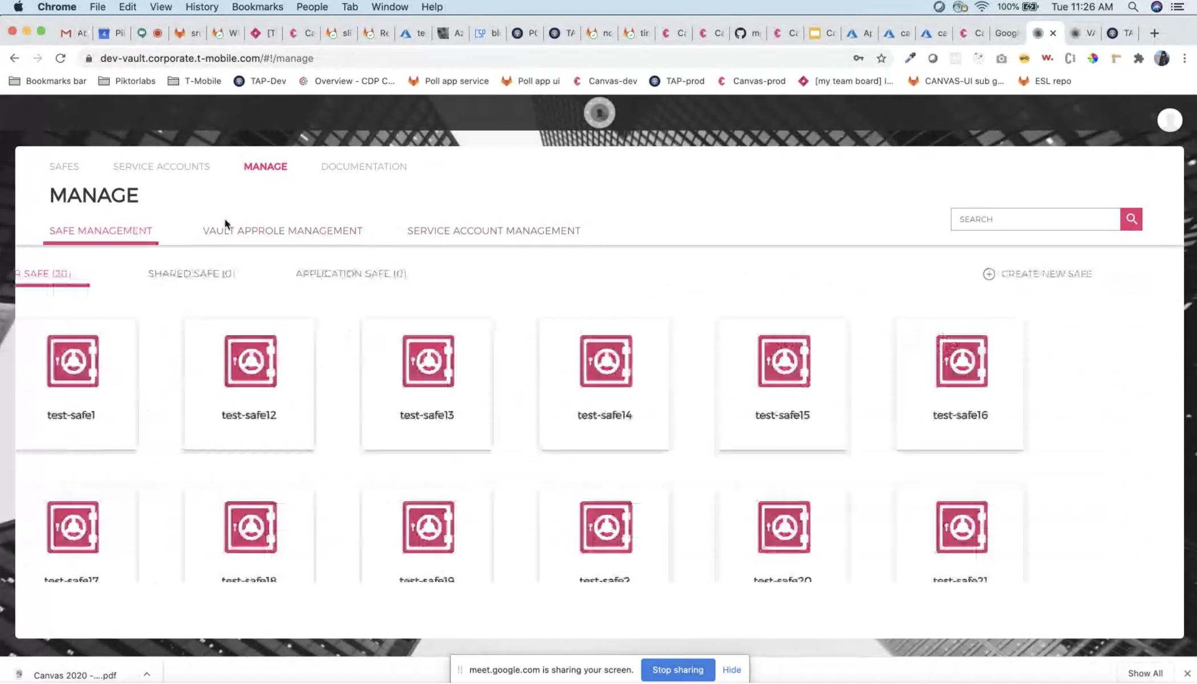The width and height of the screenshot is (1197, 684).
Task: Click the user avatar in page header
Action: pyautogui.click(x=1169, y=120)
